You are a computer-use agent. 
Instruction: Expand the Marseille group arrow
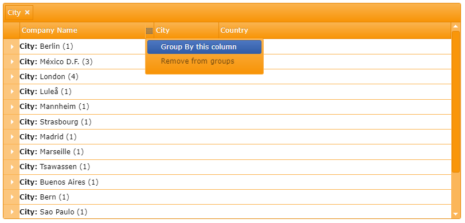[12, 152]
